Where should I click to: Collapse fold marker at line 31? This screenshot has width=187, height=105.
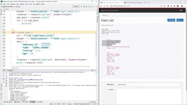(11, 57)
